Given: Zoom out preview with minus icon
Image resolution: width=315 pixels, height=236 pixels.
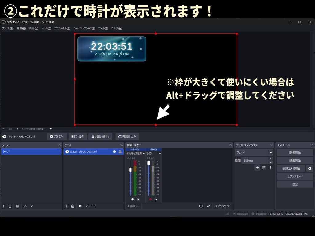Looking at the screenshot, I should coord(3,129).
